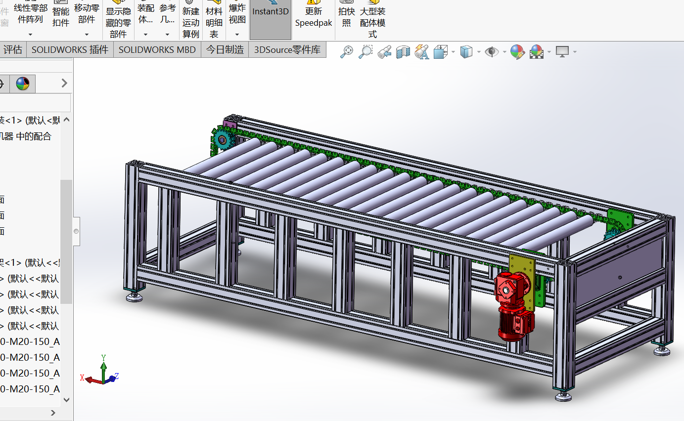Toggle 大型装配体模式 mode
The image size is (684, 421).
point(372,20)
